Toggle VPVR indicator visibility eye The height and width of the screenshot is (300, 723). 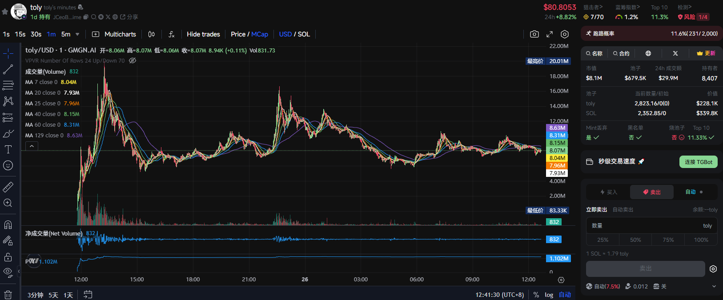[133, 61]
